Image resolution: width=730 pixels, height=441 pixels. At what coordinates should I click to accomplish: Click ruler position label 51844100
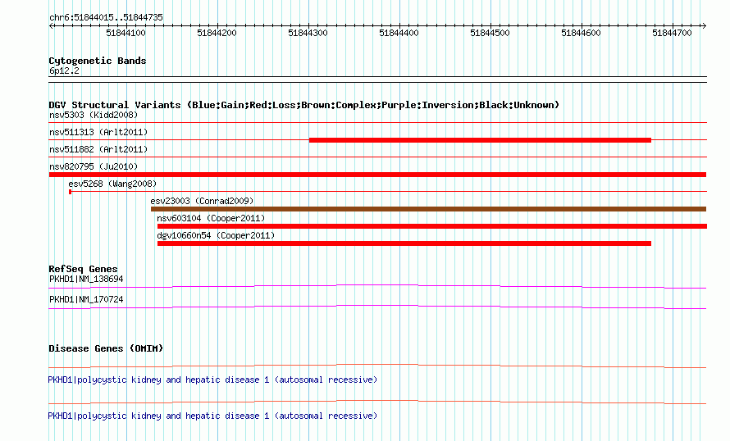pos(125,34)
